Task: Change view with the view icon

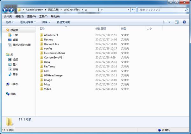Action: point(165,22)
